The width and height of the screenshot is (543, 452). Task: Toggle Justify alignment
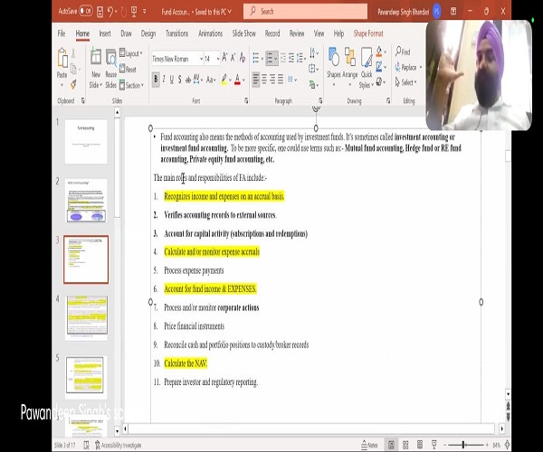(x=281, y=80)
